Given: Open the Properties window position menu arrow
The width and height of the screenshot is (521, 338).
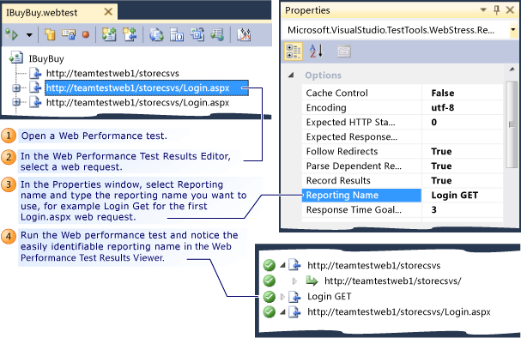Looking at the screenshot, I should point(484,10).
